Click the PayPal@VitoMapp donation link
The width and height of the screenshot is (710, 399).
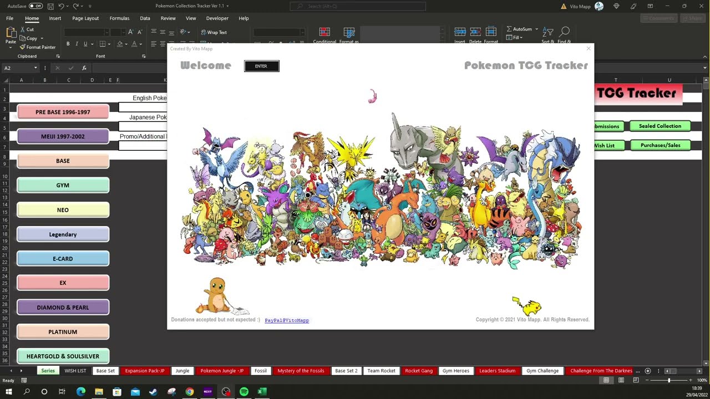[x=287, y=320]
